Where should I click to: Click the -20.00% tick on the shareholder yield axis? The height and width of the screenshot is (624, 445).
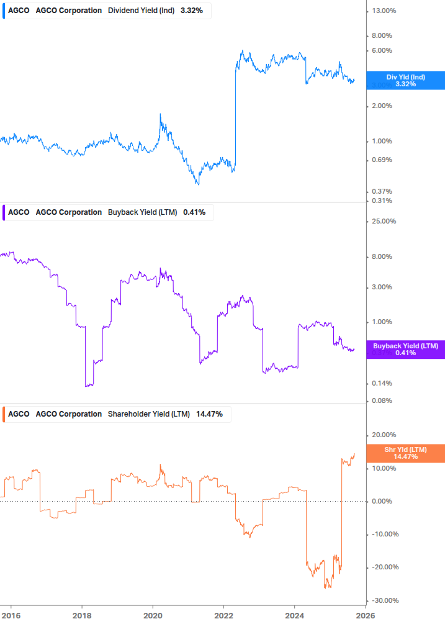click(385, 567)
